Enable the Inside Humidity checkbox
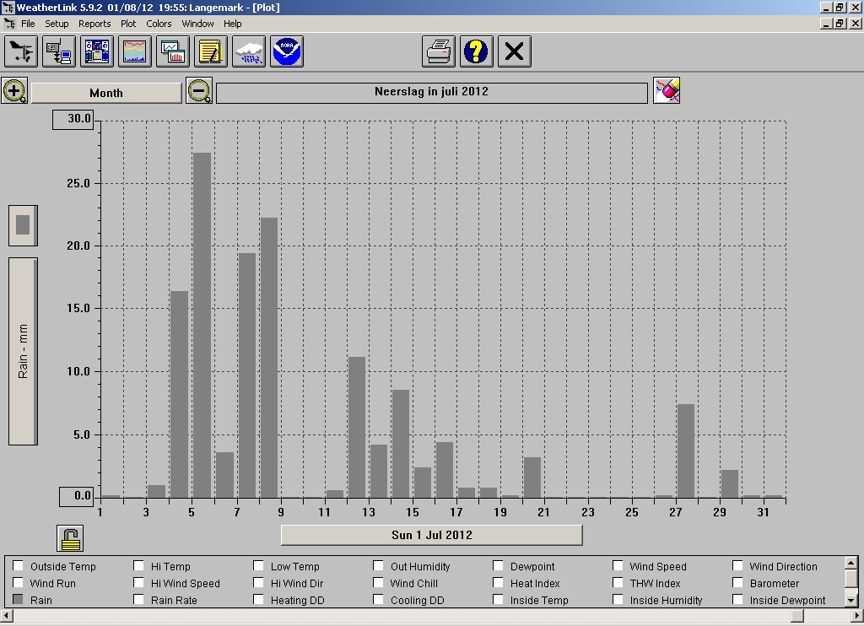Image resolution: width=864 pixels, height=626 pixels. tap(618, 600)
